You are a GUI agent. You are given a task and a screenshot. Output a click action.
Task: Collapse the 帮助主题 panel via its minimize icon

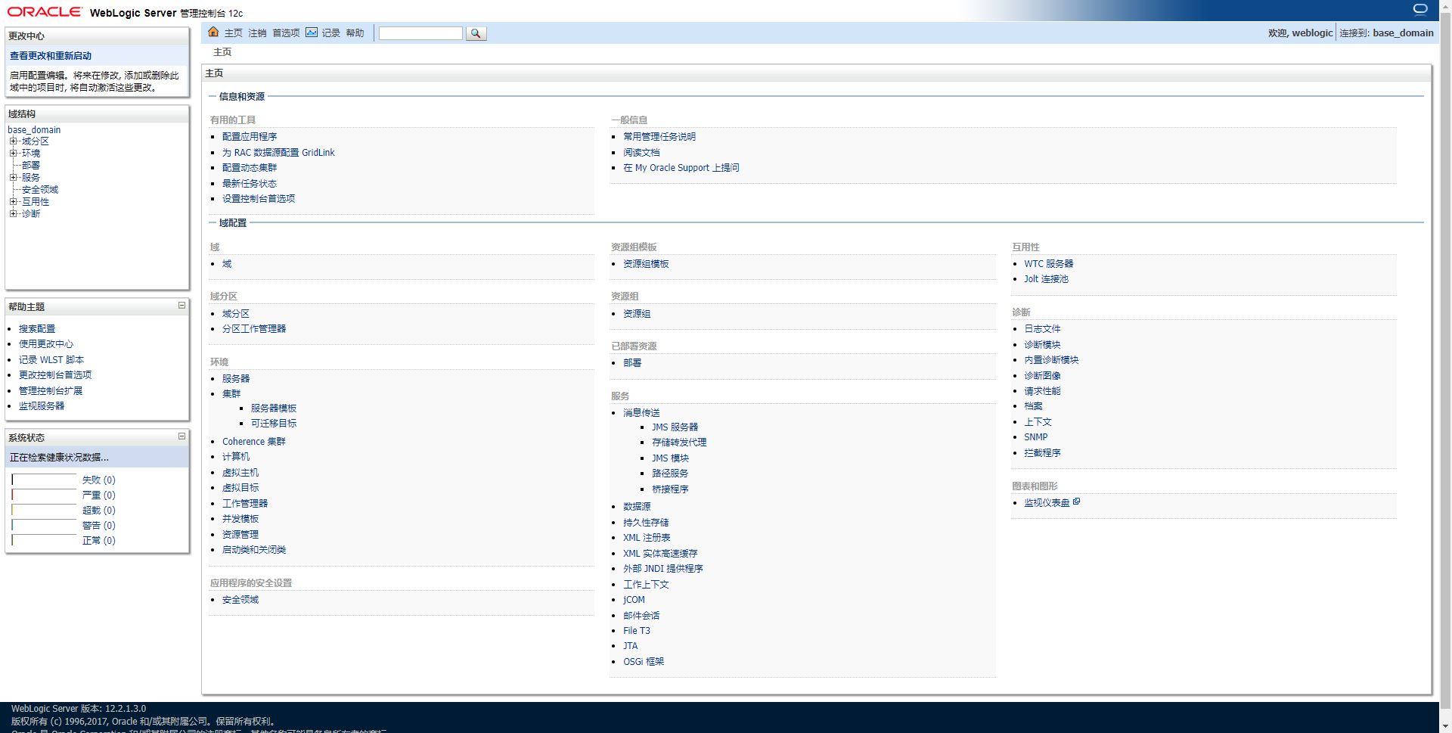(x=181, y=306)
